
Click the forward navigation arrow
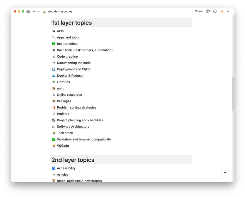39,11
